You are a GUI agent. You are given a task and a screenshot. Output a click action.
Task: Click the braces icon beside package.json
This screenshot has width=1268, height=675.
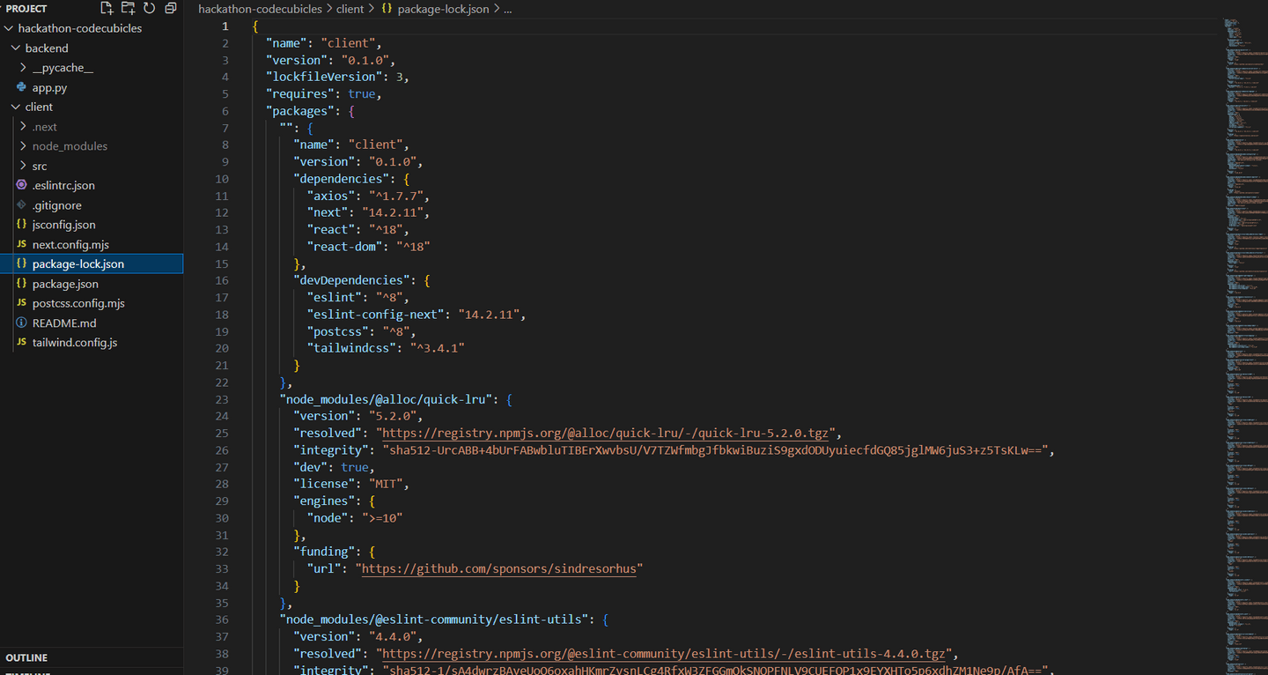(22, 284)
